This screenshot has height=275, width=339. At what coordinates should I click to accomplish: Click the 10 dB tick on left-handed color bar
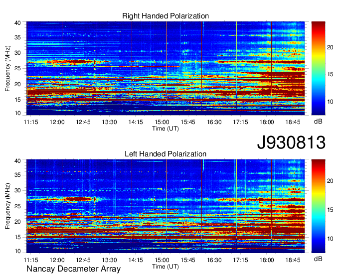[330, 239]
